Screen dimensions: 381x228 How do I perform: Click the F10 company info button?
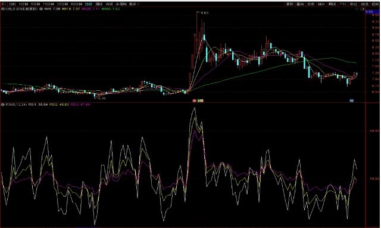coord(343,4)
